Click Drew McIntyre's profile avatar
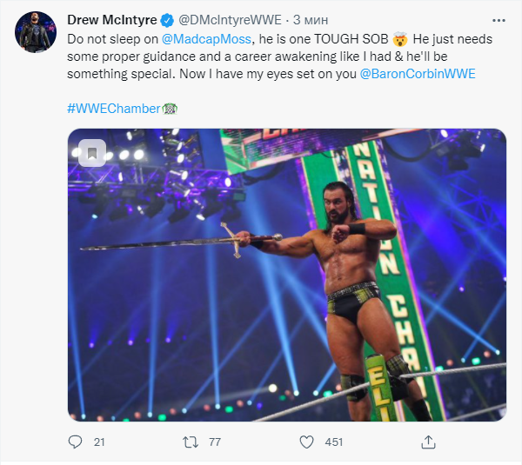The image size is (522, 465). pos(37,33)
